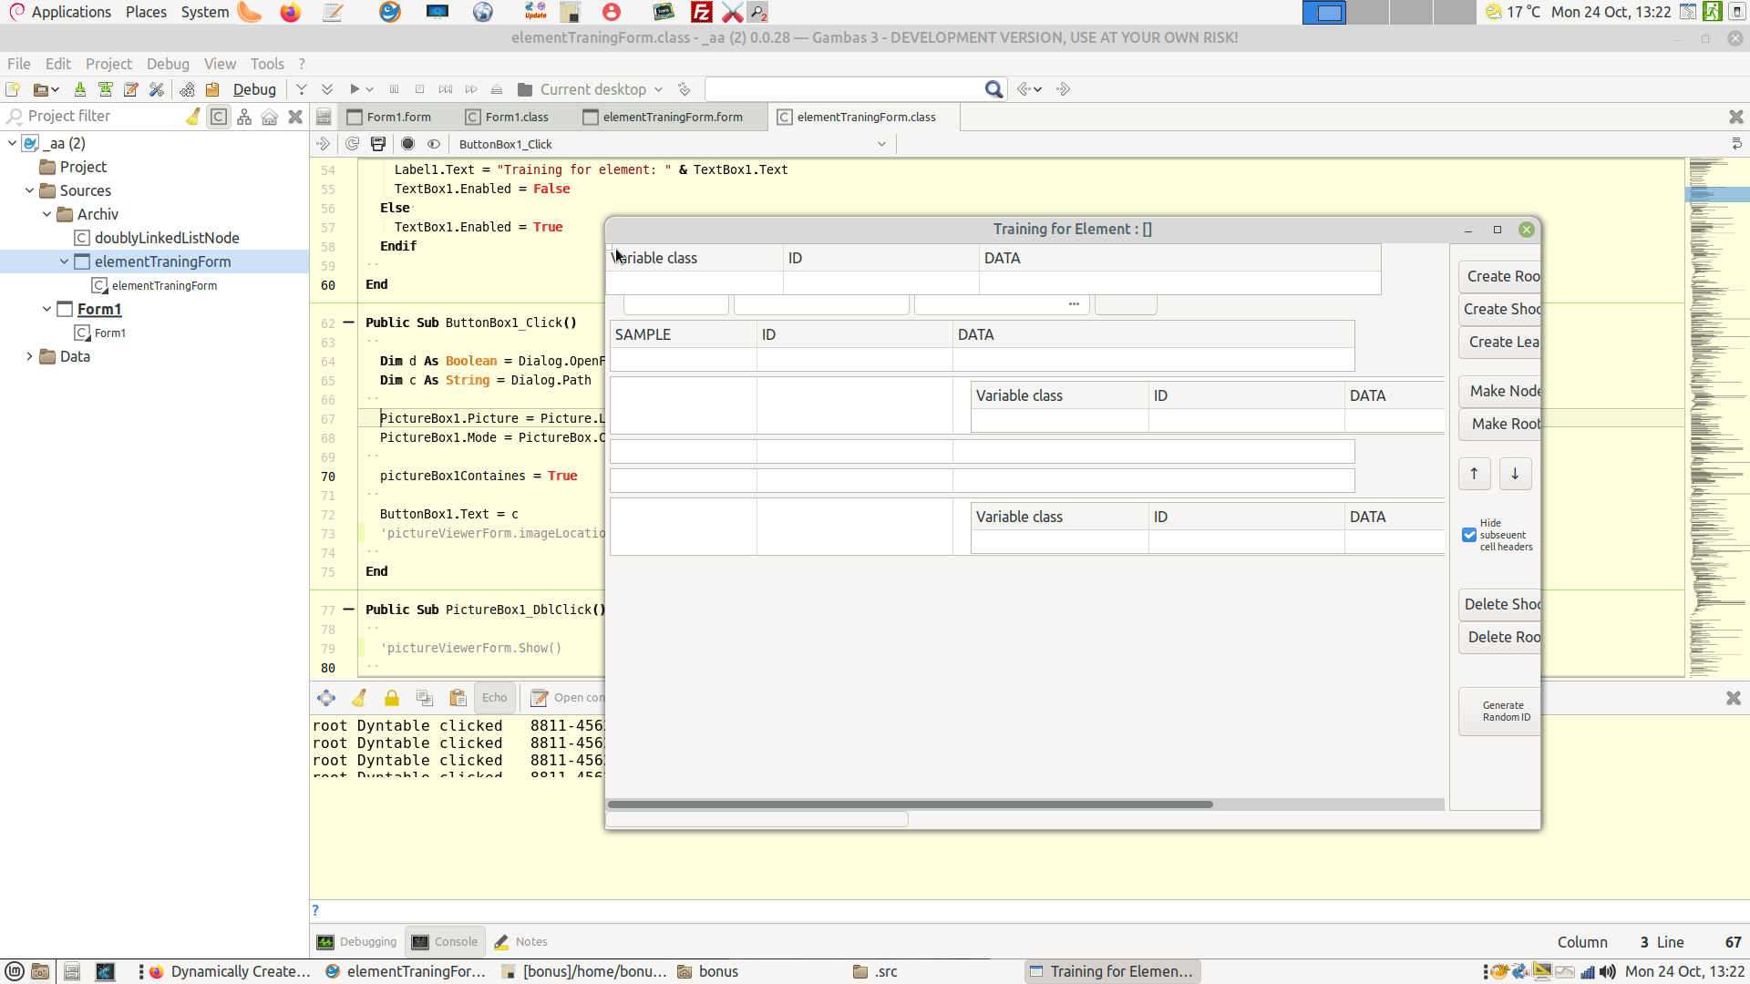Click the Run play button in toolbar
Screen dimensions: 1750x984
[355, 89]
